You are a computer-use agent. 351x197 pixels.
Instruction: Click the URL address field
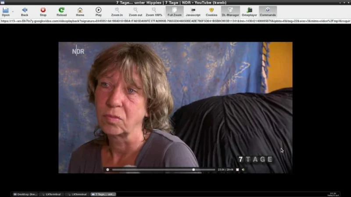point(175,21)
